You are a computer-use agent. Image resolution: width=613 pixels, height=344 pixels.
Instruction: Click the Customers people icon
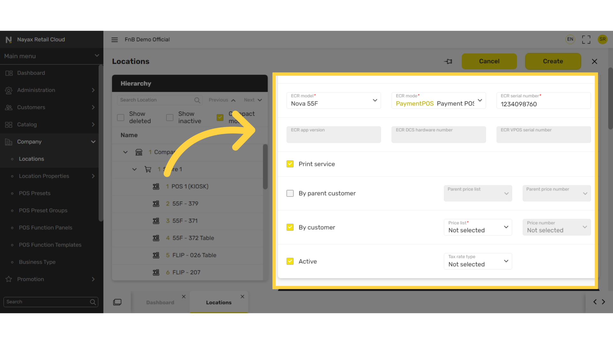pos(9,107)
